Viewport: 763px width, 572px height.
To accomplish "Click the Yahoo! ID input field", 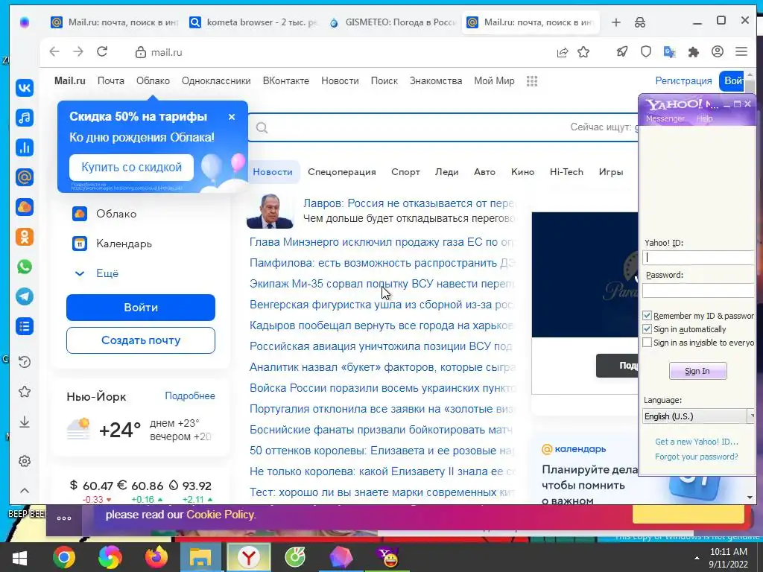I will coord(698,258).
